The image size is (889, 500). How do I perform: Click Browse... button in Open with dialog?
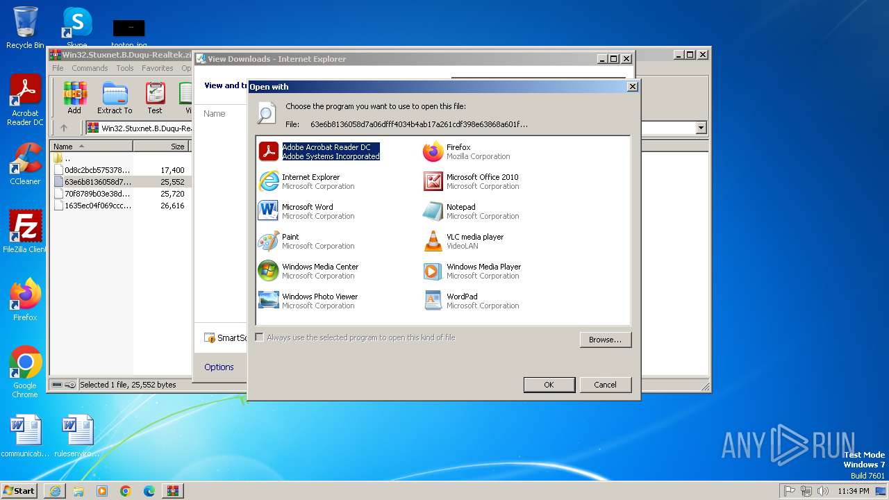[605, 340]
